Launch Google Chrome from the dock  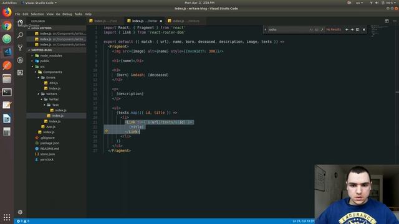click(7, 26)
